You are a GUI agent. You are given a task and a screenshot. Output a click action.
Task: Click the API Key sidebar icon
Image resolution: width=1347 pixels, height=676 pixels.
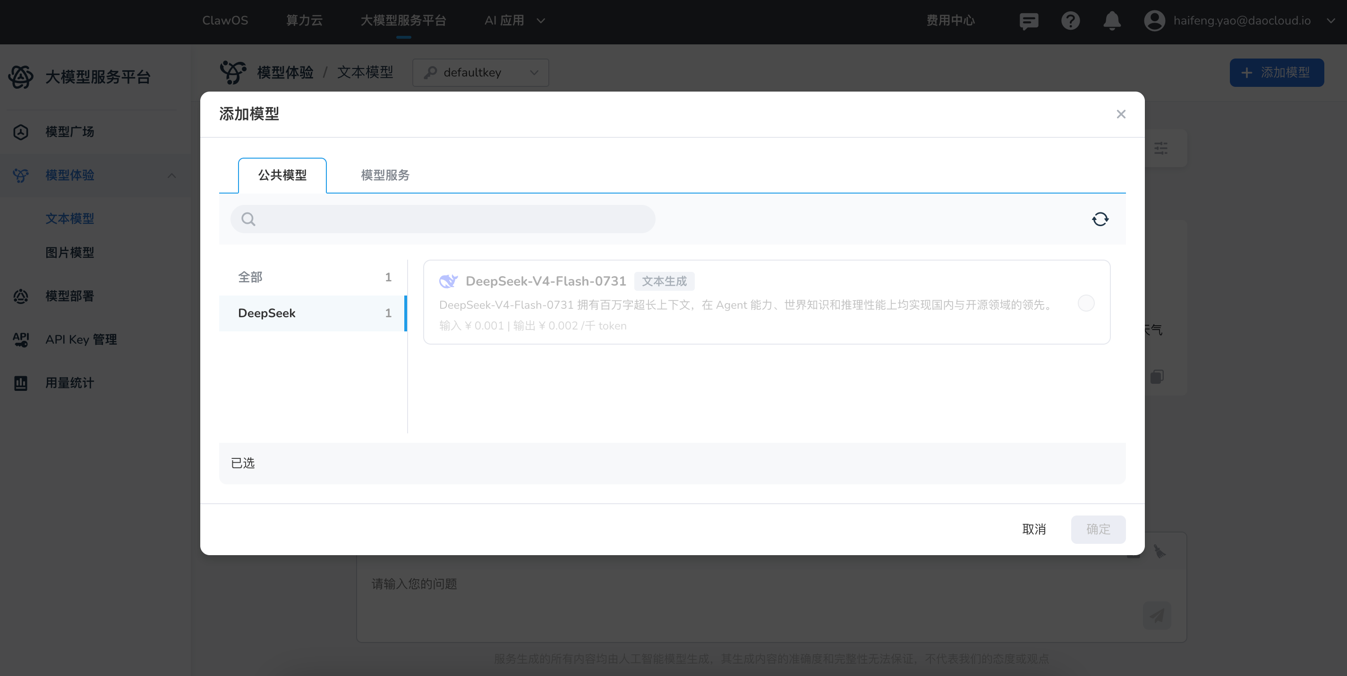(21, 339)
